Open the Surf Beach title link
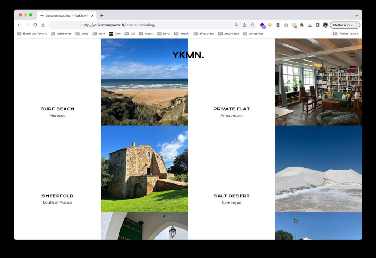Screen dimensions: 376x258 [57, 109]
